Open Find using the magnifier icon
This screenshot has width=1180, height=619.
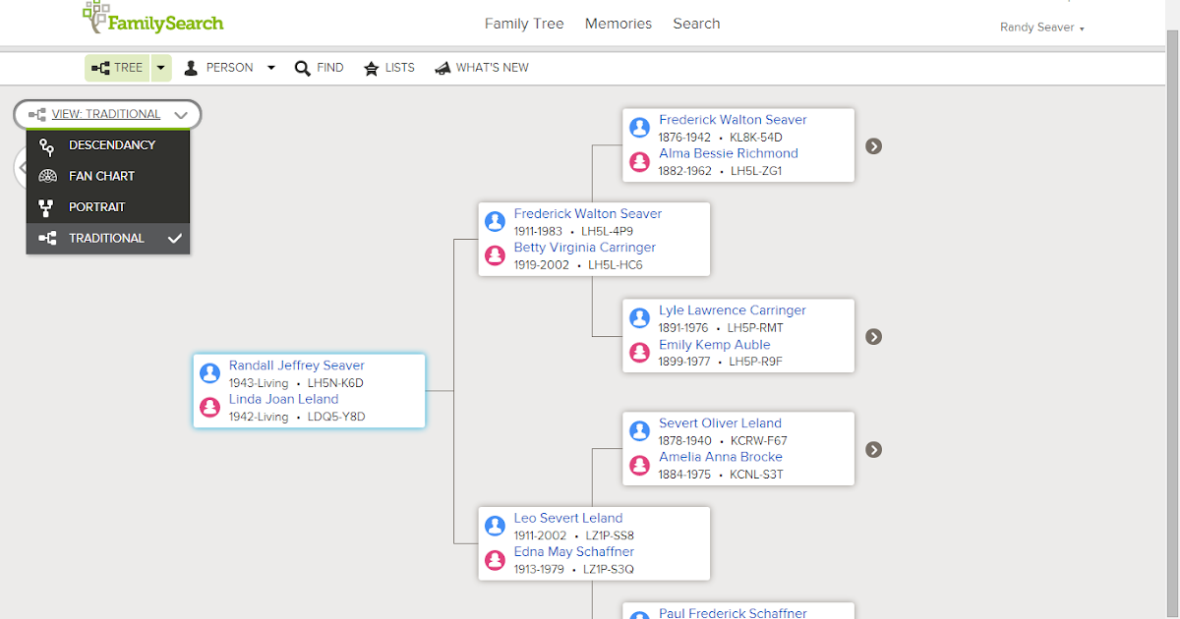coord(302,68)
